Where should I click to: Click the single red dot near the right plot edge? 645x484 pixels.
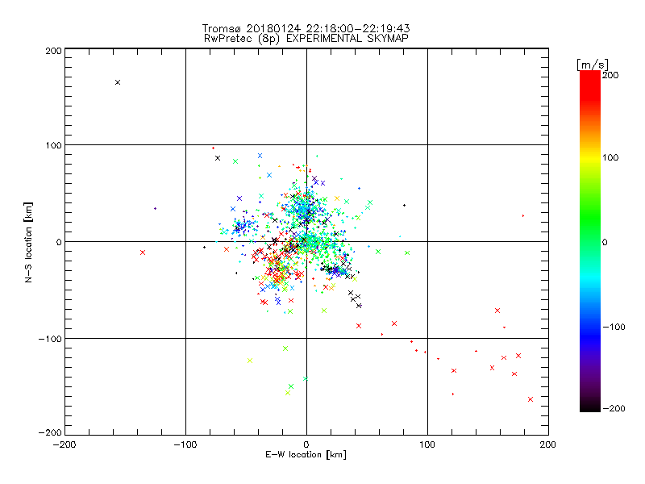pos(523,215)
